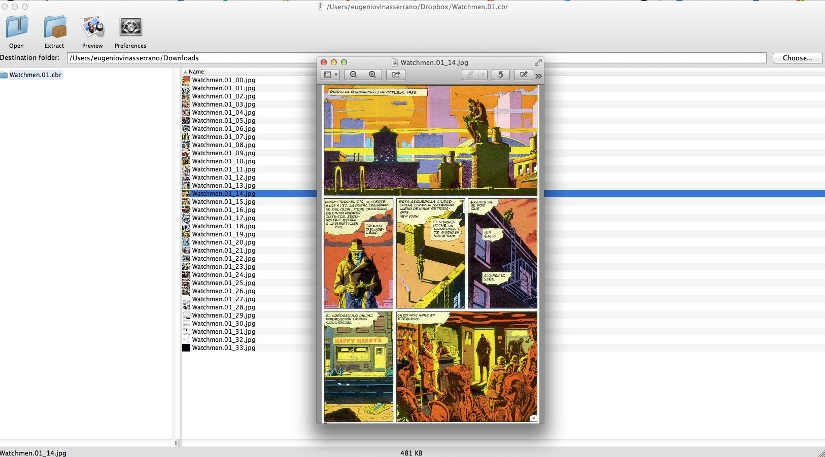The height and width of the screenshot is (457, 825).
Task: Select file Watchmen.01_31.jpg
Action: 224,331
